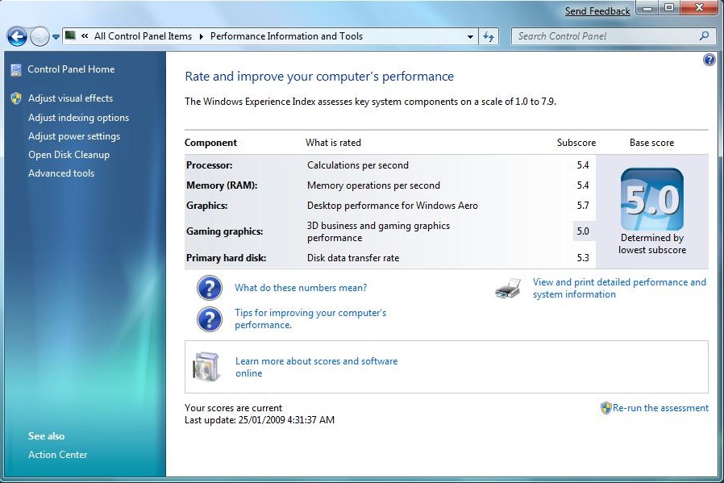This screenshot has height=483, width=724.
Task: Click the Forward navigation arrow
Action: pyautogui.click(x=40, y=36)
